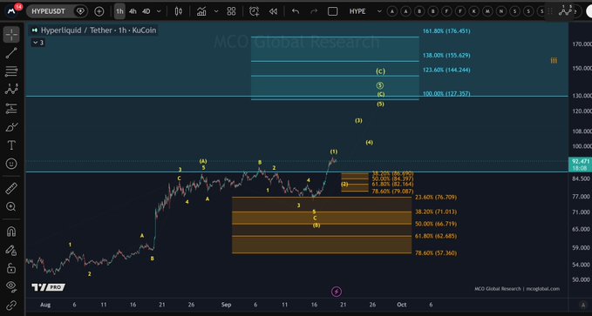Select the 1h timeframe
592x316 pixels.
click(x=119, y=11)
